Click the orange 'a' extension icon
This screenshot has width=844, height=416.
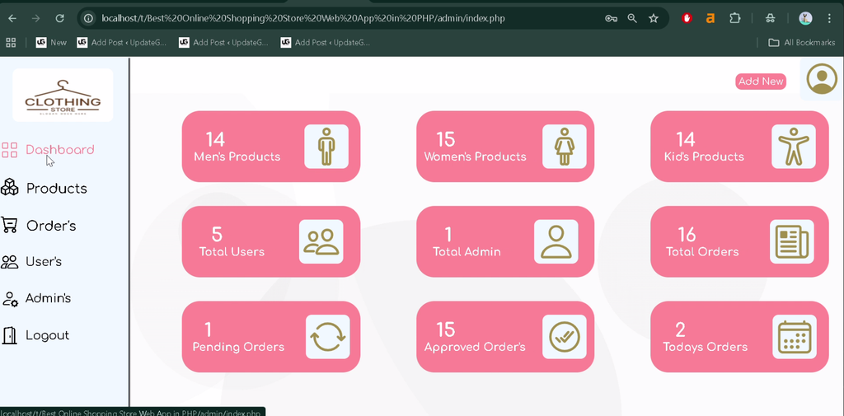click(x=710, y=18)
